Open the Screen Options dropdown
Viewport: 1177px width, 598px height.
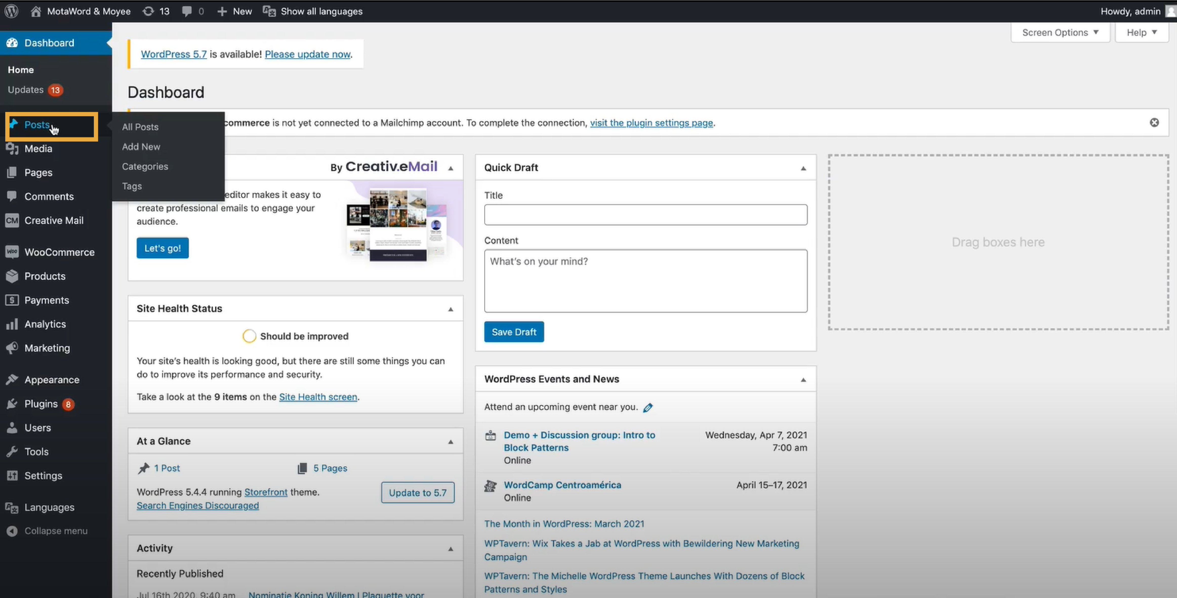click(1060, 32)
